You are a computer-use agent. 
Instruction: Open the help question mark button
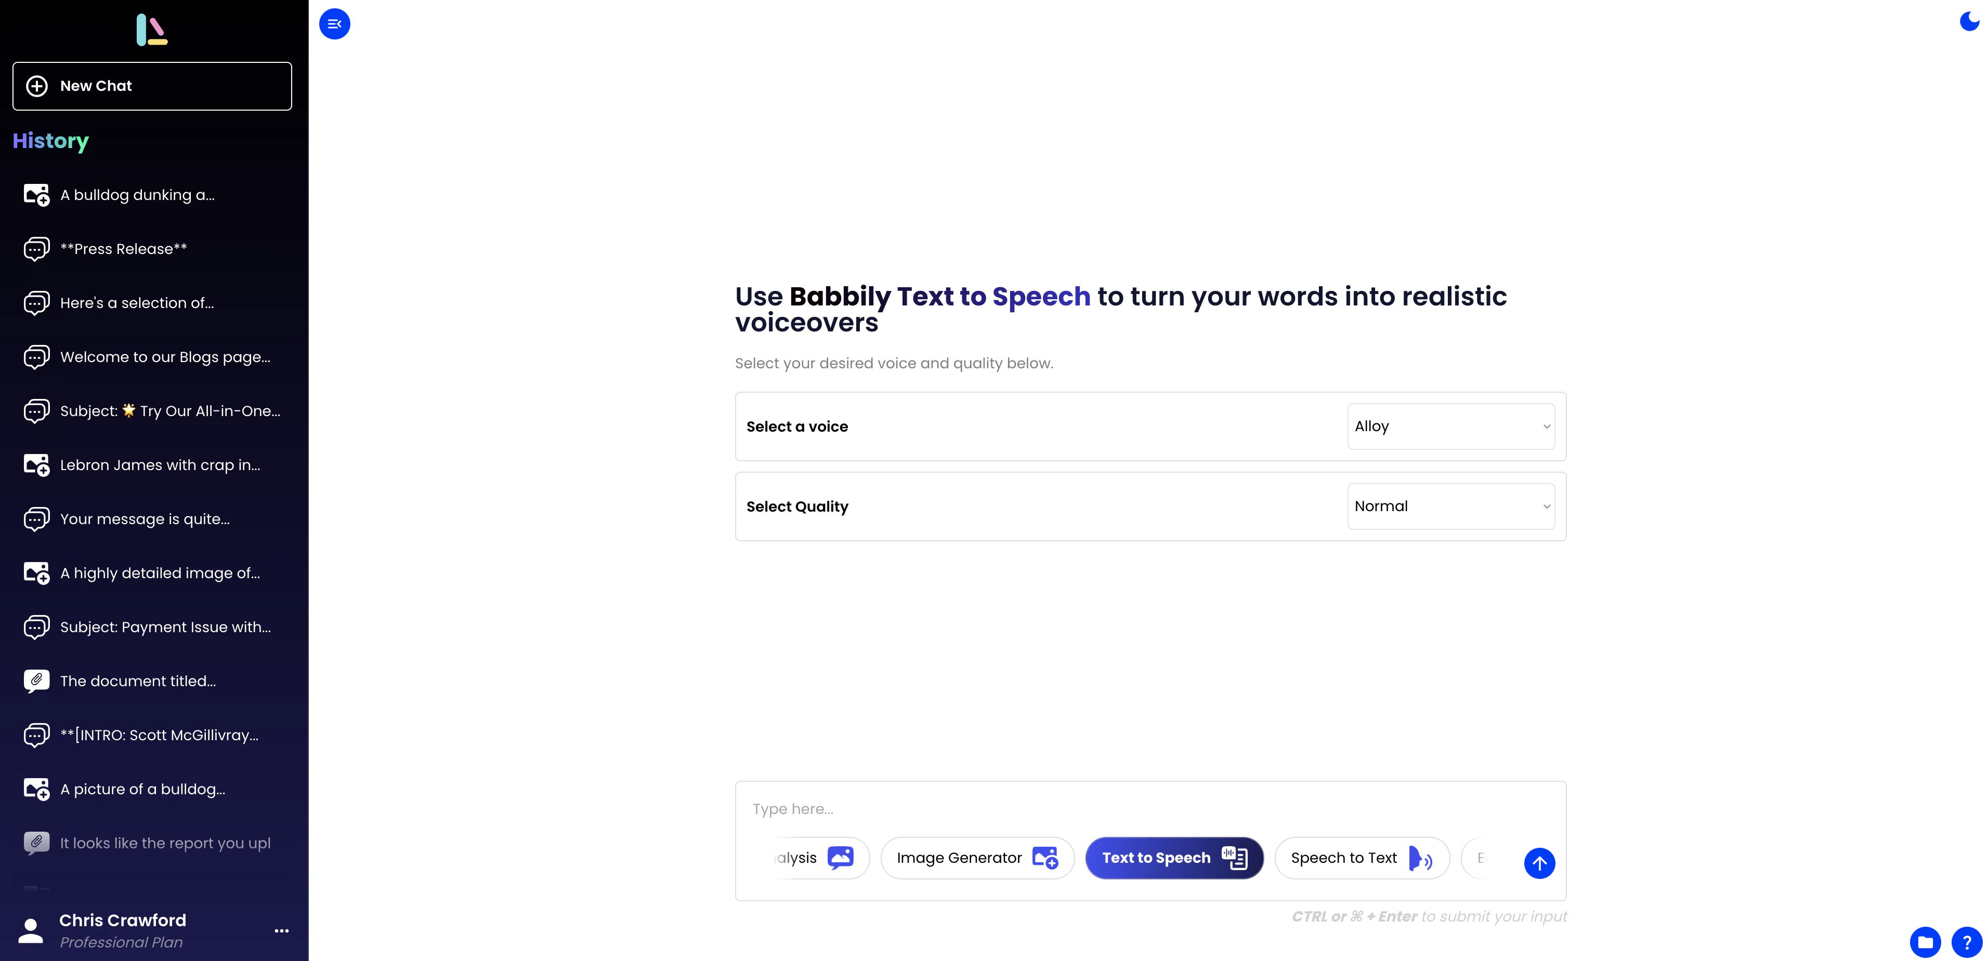(x=1966, y=942)
